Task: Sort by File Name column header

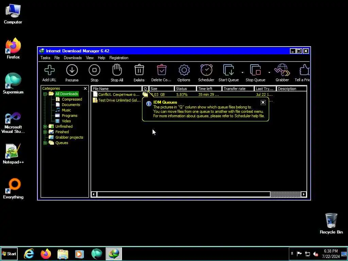Action: click(x=117, y=89)
